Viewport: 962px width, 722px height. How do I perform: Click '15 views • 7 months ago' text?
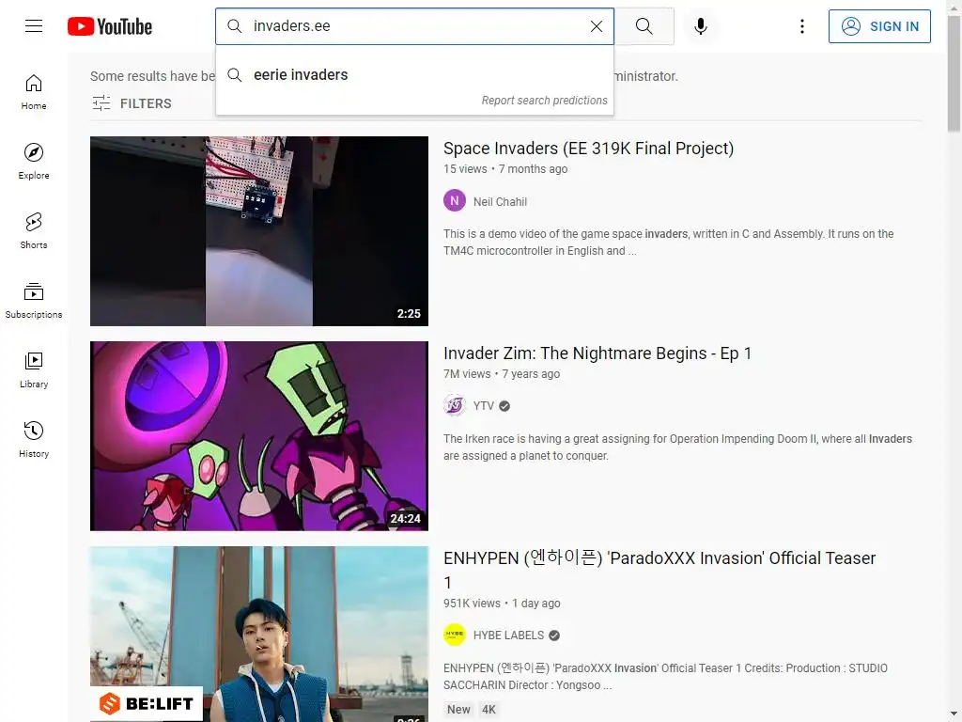[x=505, y=169]
